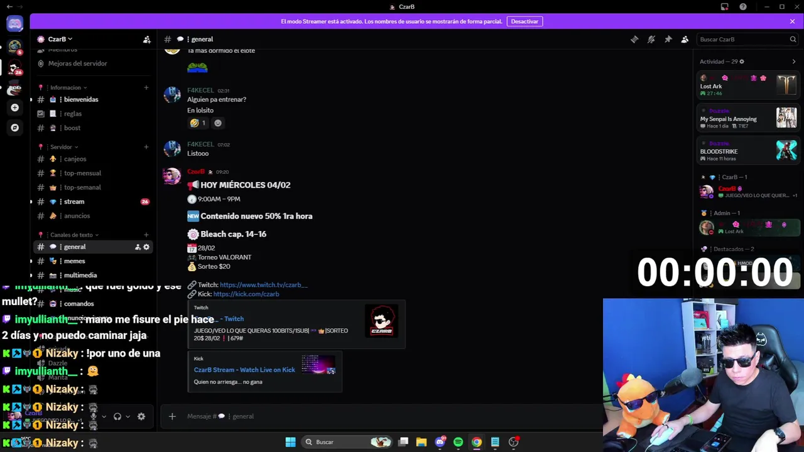Open pinned messages pin icon
Image resolution: width=804 pixels, height=452 pixels.
pyautogui.click(x=668, y=39)
